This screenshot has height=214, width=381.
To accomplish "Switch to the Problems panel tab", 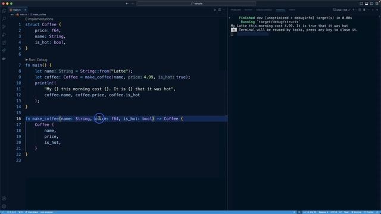I will point(236,10).
